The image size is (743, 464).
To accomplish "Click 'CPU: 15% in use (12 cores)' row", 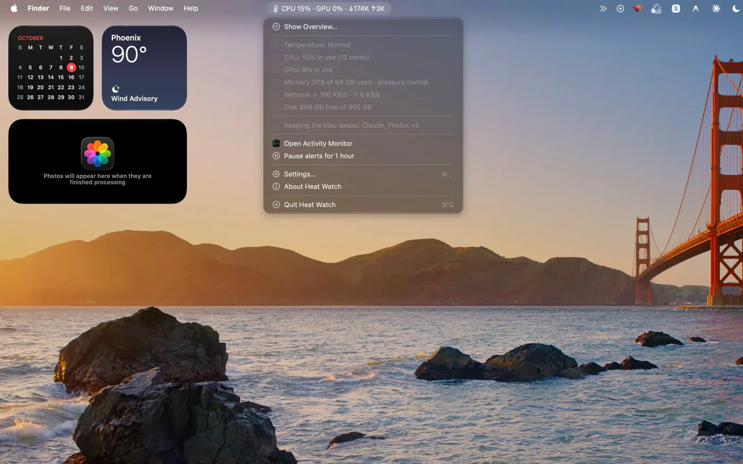I will point(363,57).
